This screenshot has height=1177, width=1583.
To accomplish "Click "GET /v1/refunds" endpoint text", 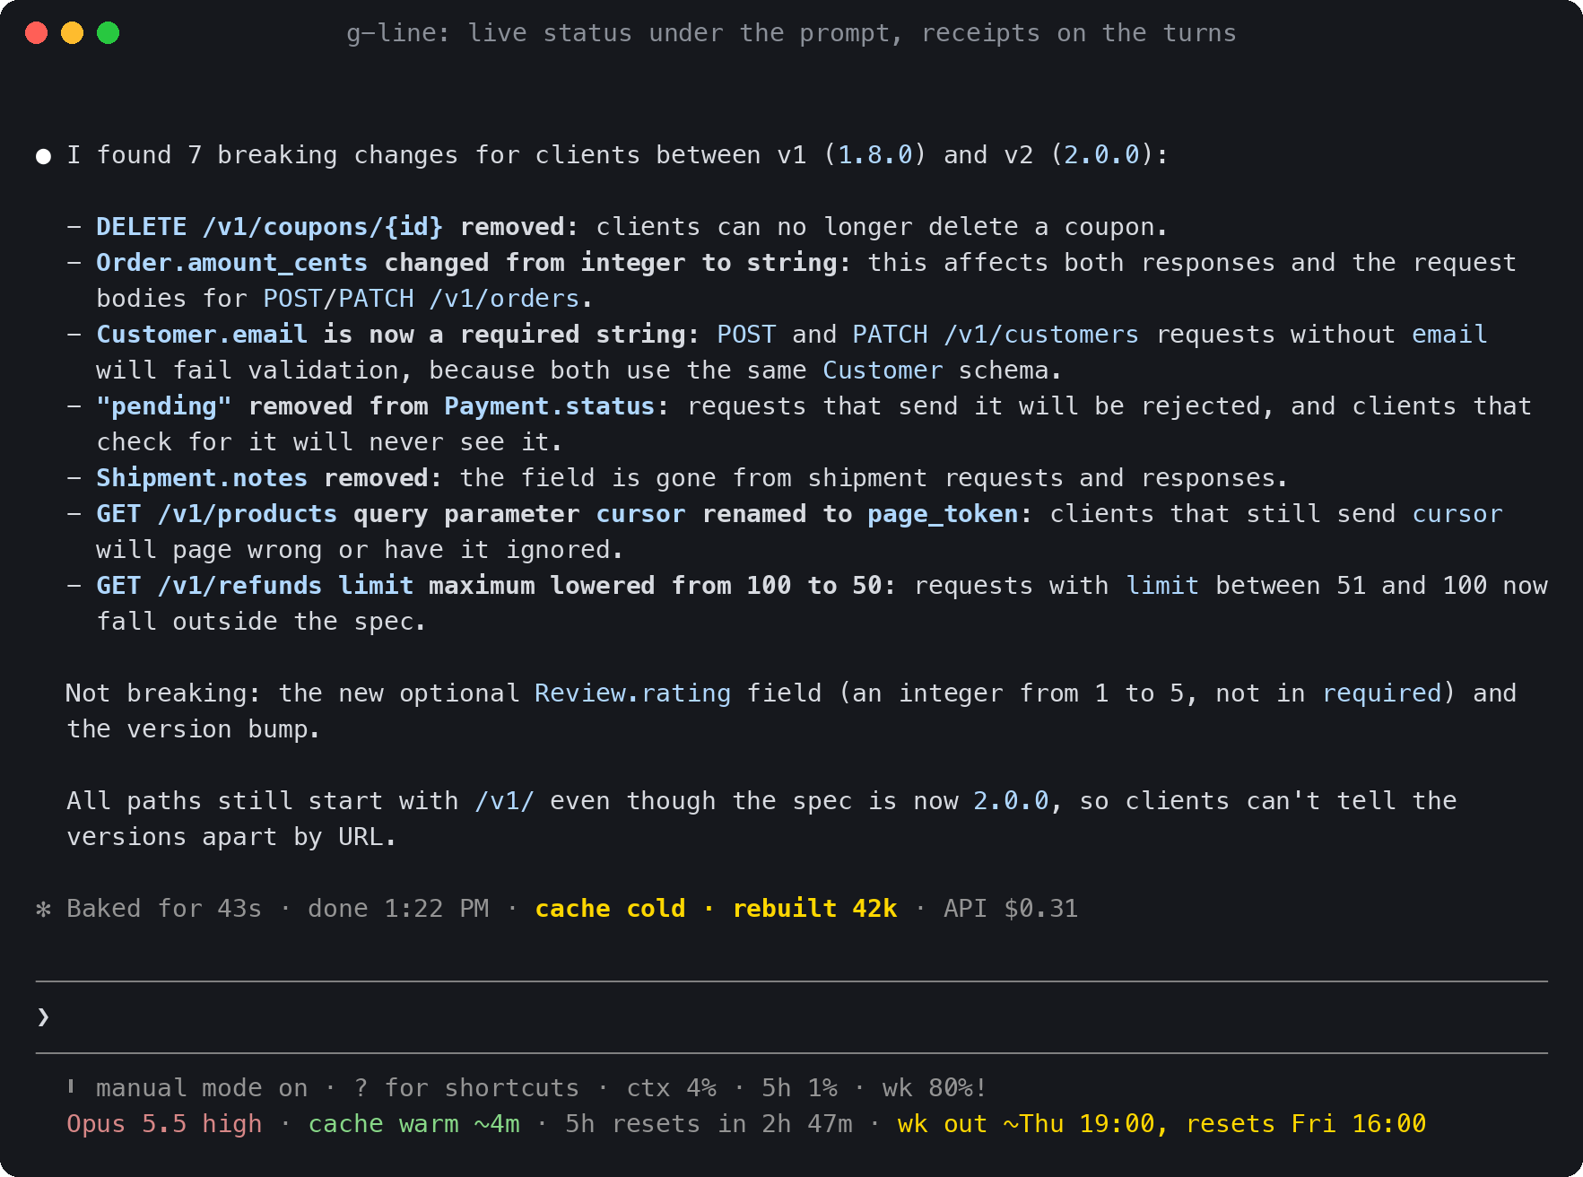I will click(209, 586).
